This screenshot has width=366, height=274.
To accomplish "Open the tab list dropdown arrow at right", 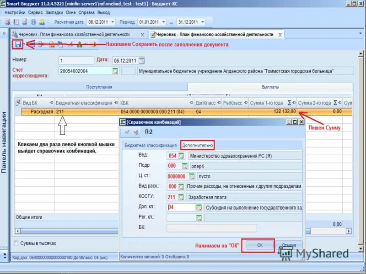I will [361, 34].
